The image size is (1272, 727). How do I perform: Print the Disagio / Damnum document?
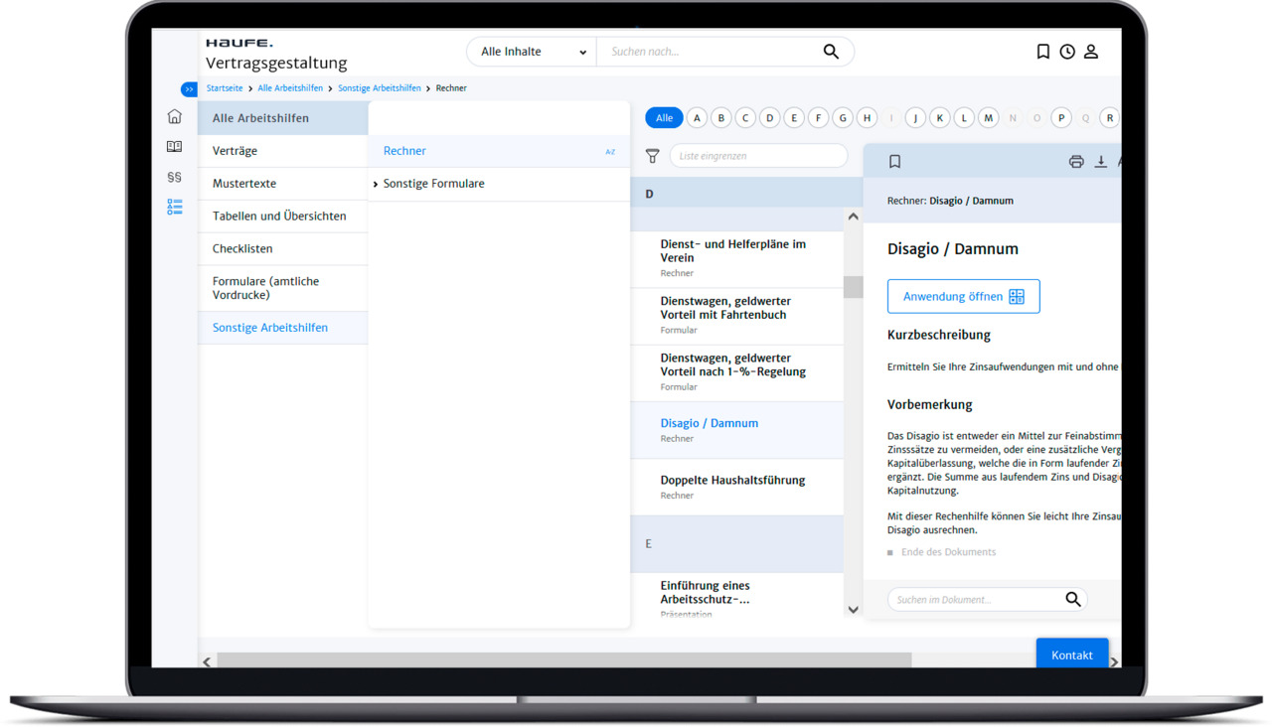(1075, 161)
